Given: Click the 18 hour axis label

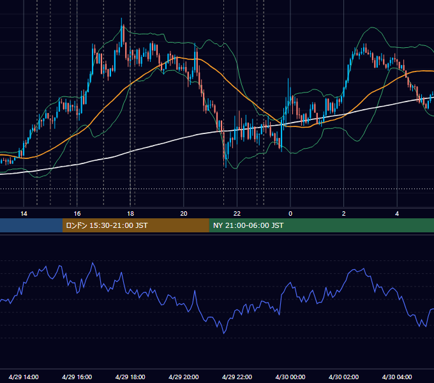Looking at the screenshot, I should 130,214.
